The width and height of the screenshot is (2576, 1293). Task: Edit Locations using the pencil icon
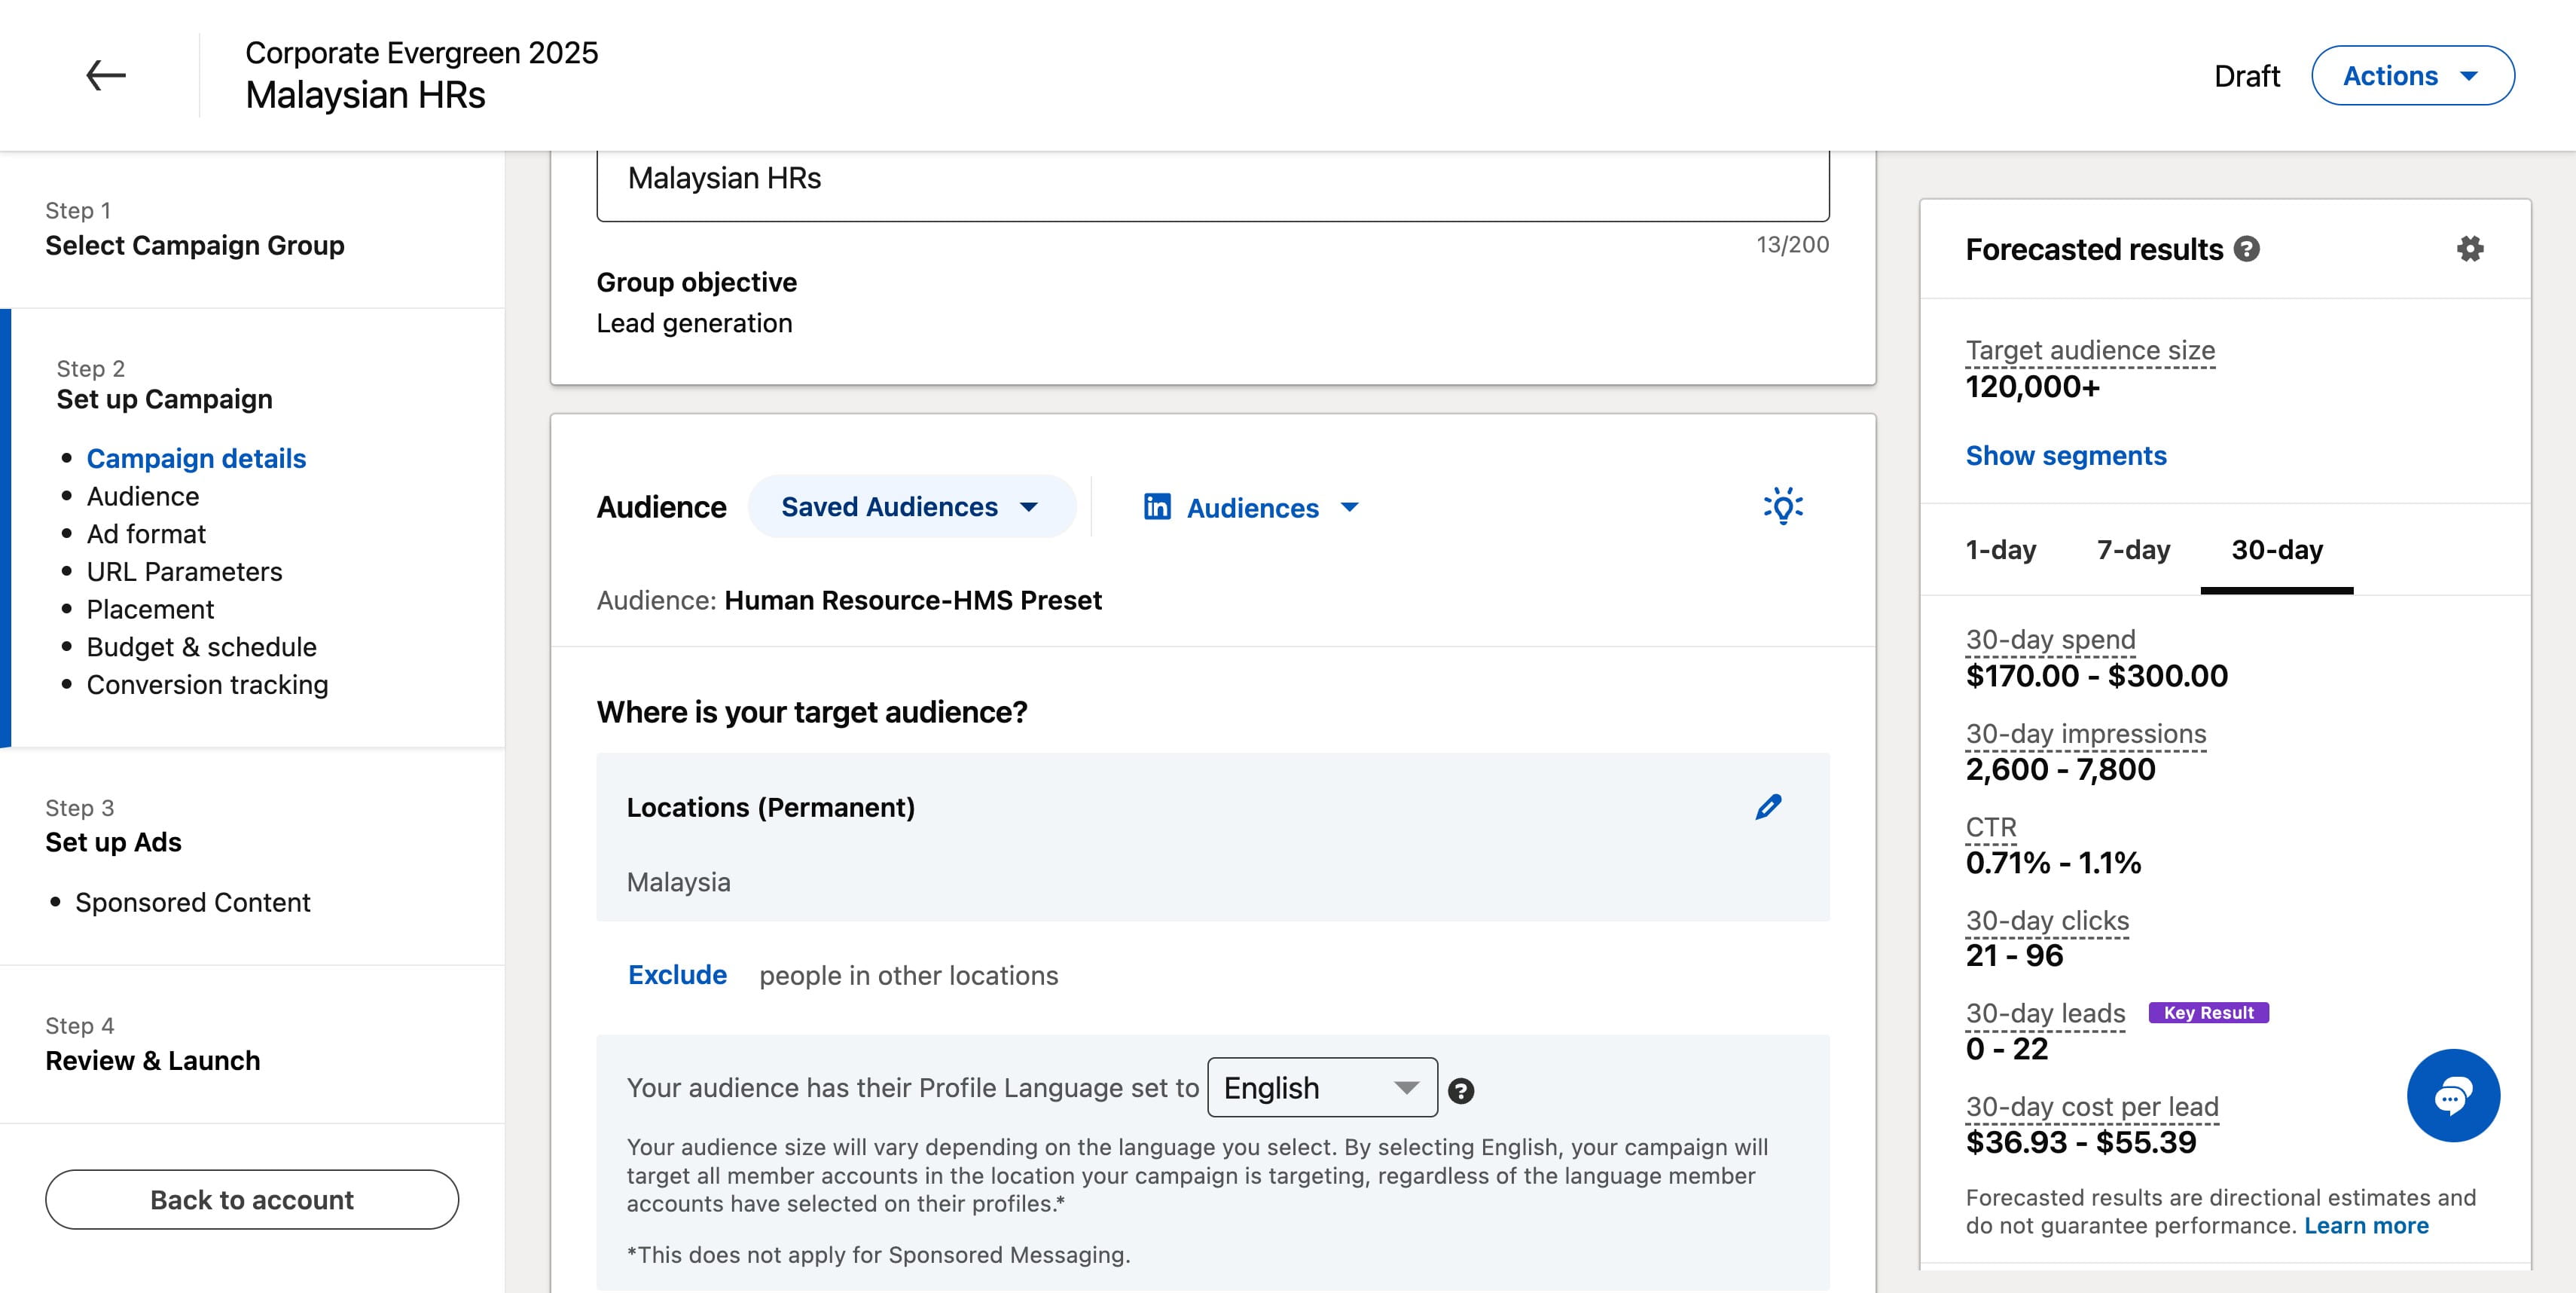(x=1768, y=807)
